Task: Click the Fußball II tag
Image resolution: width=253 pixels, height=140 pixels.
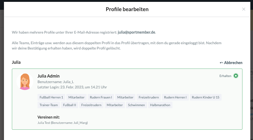Action: (69, 105)
